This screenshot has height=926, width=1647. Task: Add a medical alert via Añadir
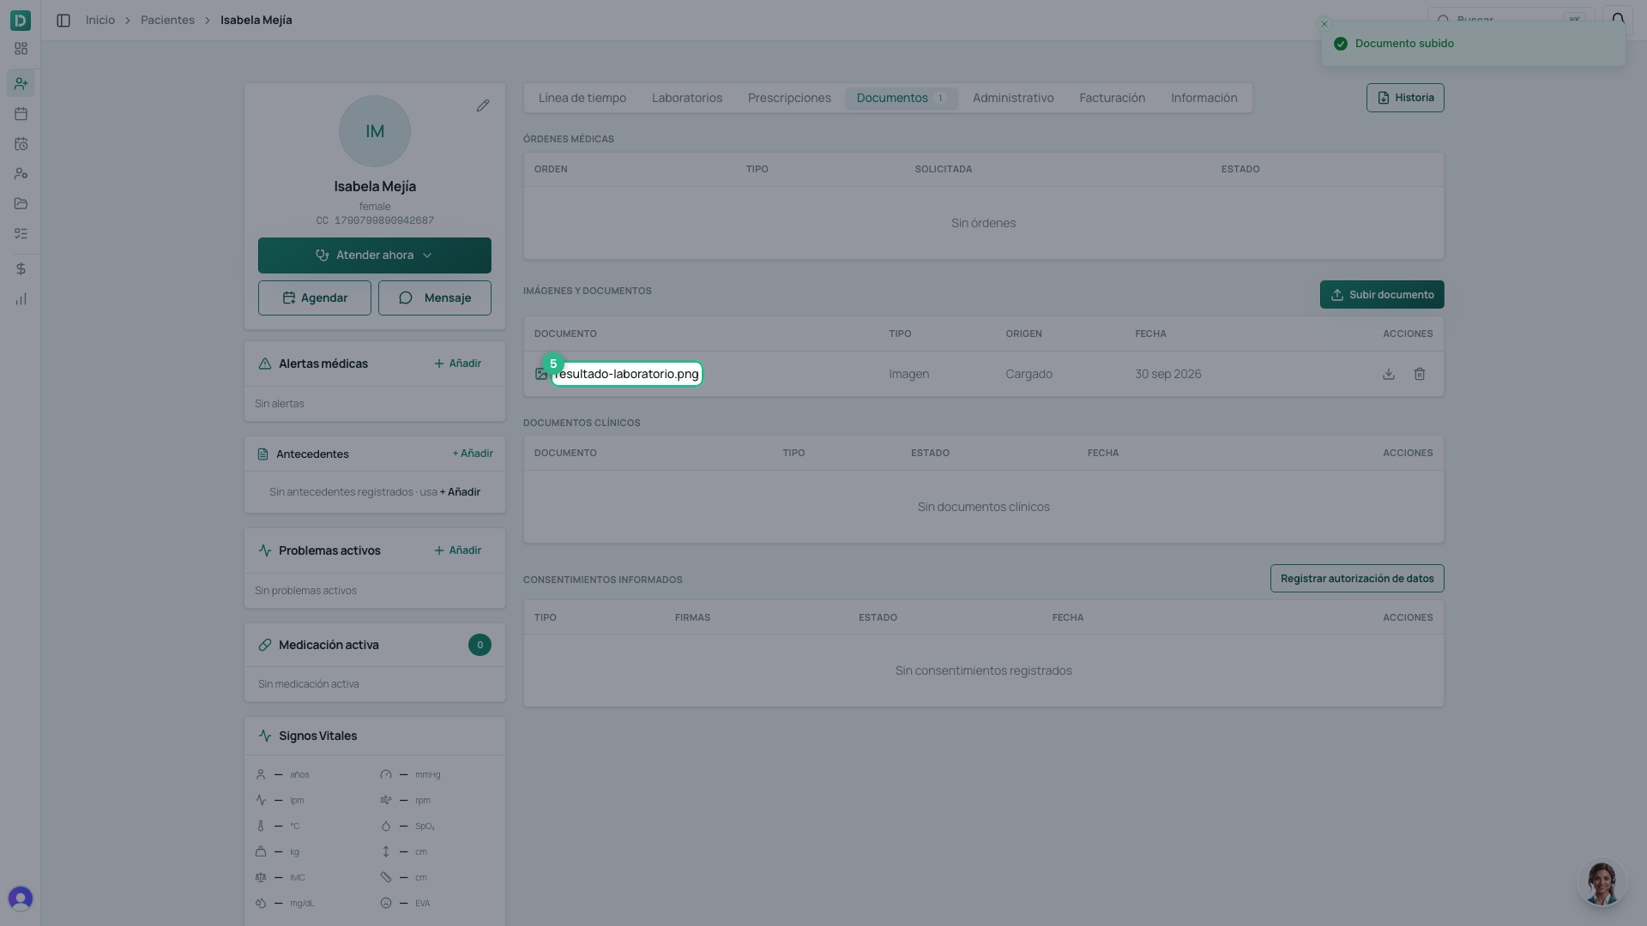(457, 364)
